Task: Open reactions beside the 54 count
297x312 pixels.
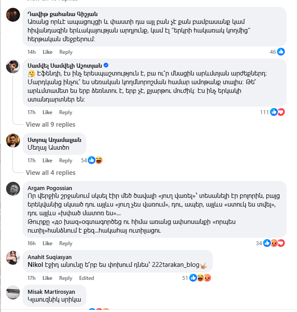Action: tap(95, 160)
